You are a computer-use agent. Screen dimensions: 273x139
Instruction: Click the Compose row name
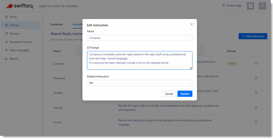[59, 64]
